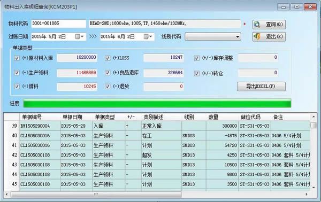The image size is (321, 202).
Task: Click quantity 10500 in row 43
Action: [x=222, y=165]
